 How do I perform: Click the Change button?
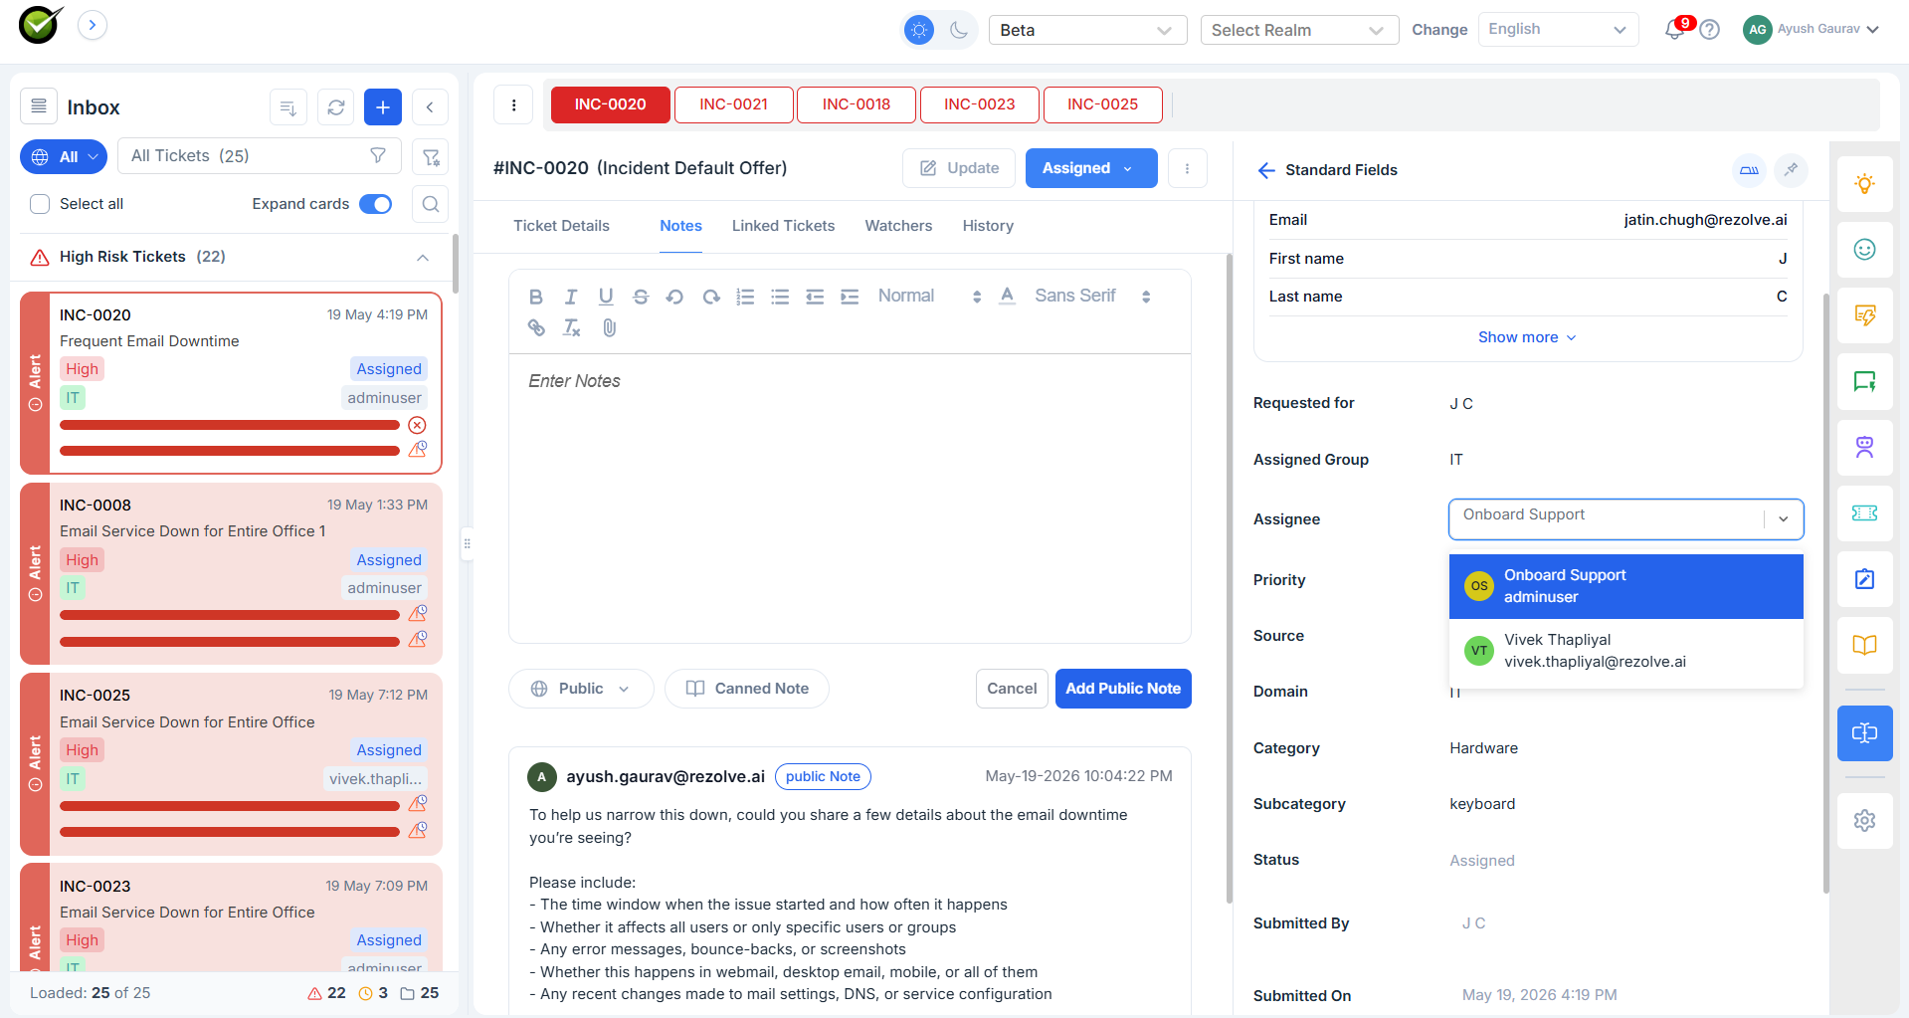pos(1438,30)
